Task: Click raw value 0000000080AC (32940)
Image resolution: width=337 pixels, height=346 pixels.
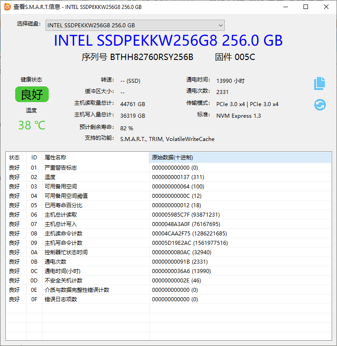Action: tap(181, 252)
